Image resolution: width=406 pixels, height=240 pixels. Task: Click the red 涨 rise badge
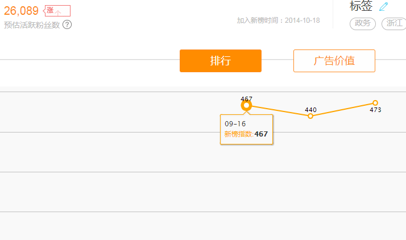coord(57,10)
